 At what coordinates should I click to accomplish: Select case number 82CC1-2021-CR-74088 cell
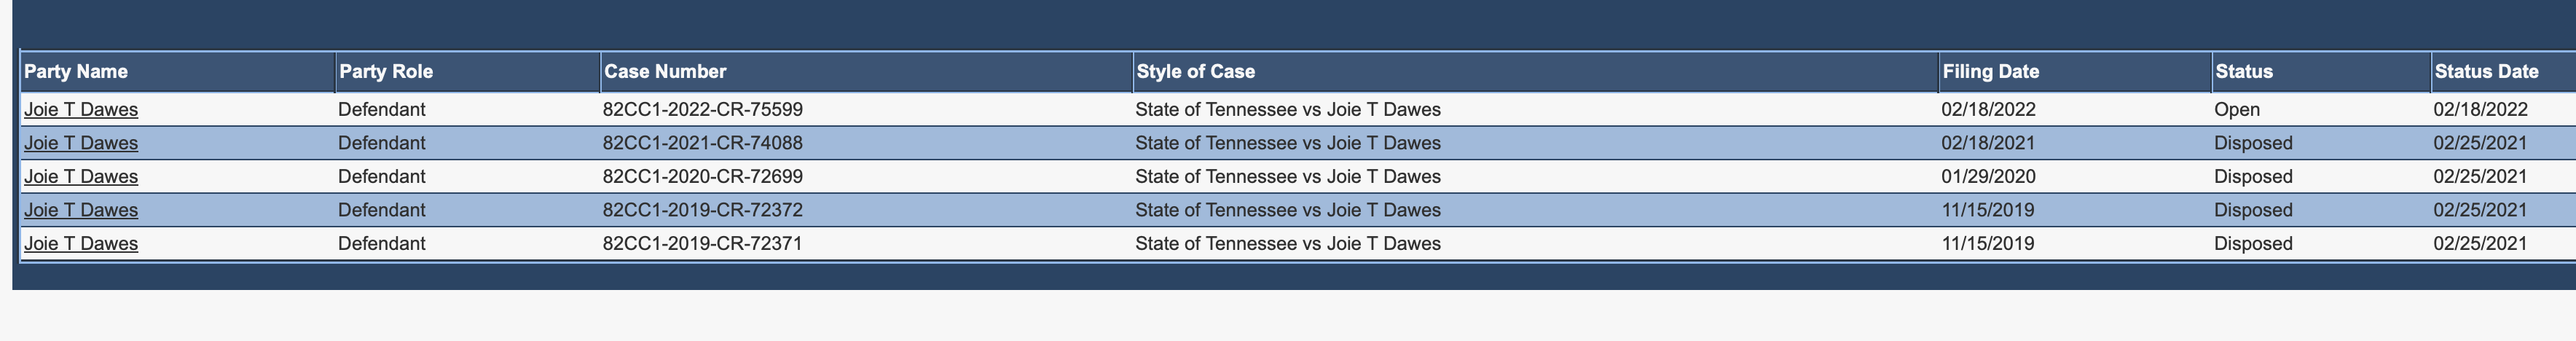pos(866,143)
